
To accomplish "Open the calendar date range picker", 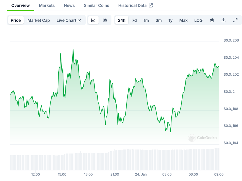I will click(x=212, y=20).
